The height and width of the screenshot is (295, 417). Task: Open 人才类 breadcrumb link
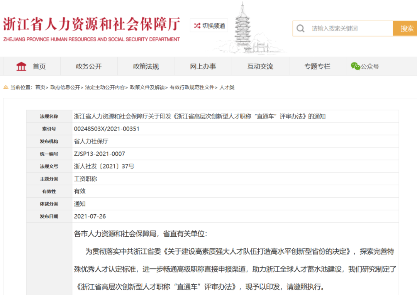227,87
